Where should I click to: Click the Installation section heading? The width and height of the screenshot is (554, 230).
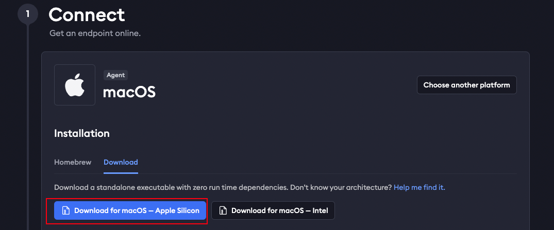[x=82, y=134]
